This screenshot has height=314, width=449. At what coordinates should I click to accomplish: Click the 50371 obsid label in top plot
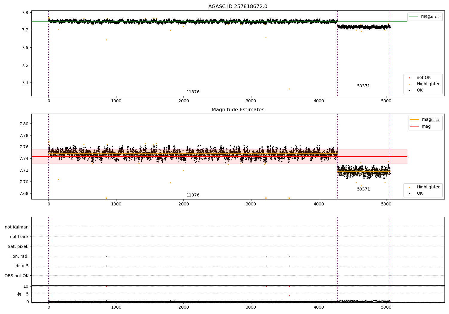[x=363, y=86]
